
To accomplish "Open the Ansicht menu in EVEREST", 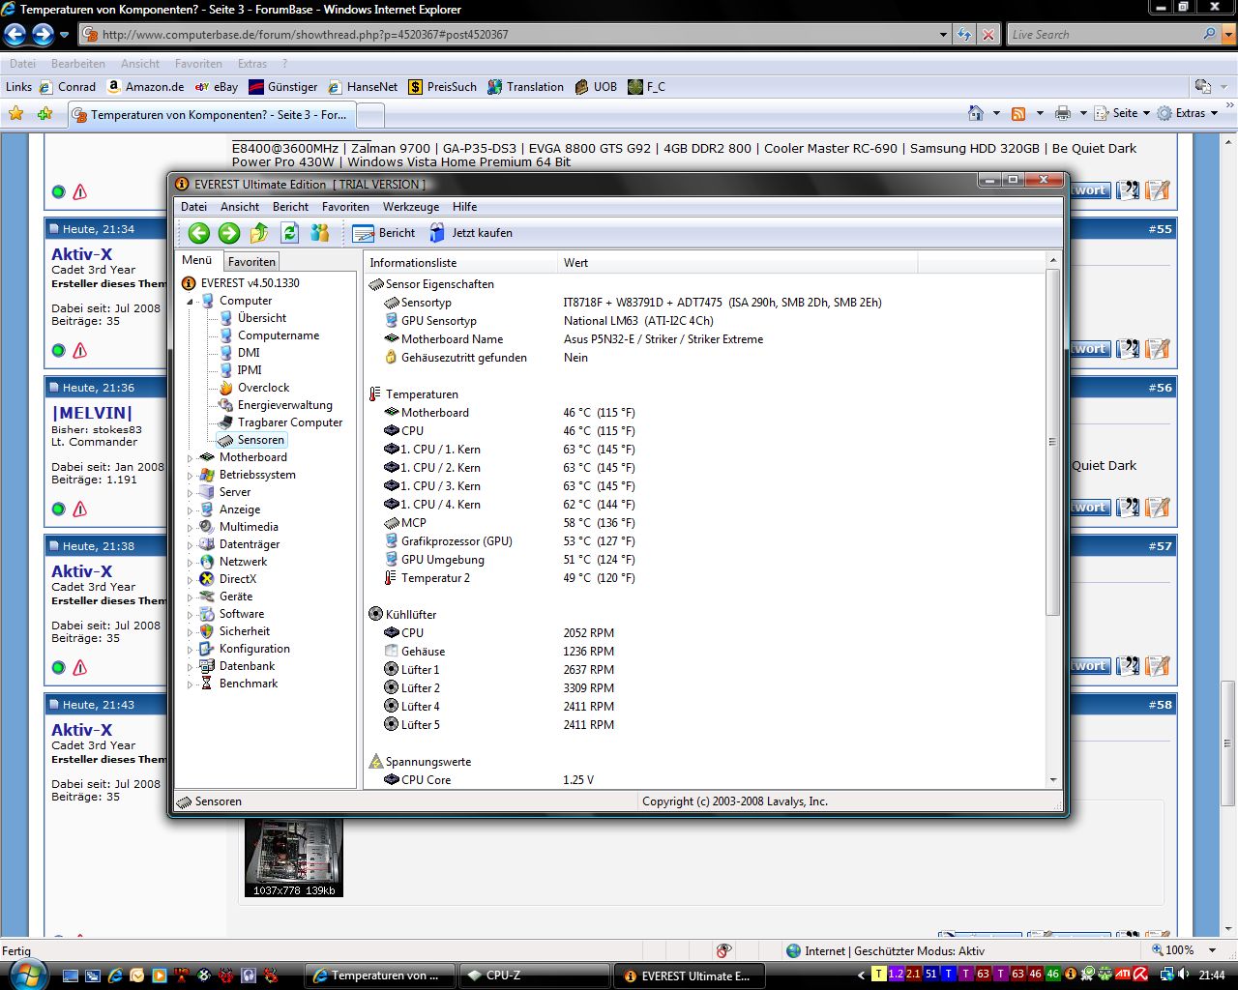I will pyautogui.click(x=240, y=207).
